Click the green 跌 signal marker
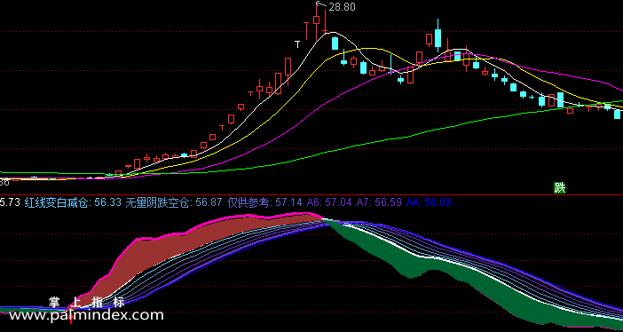 click(559, 187)
